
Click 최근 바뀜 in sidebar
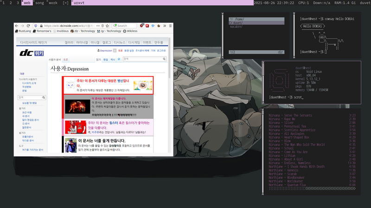(x=27, y=112)
